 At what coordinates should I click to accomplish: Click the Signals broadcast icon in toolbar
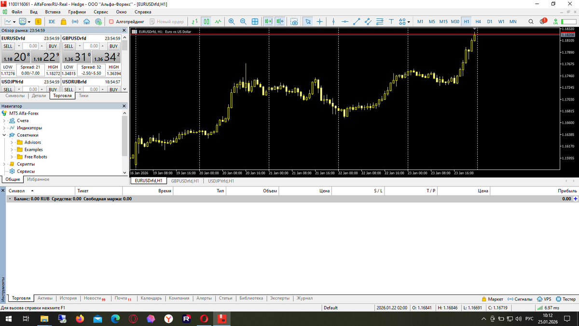click(x=75, y=22)
